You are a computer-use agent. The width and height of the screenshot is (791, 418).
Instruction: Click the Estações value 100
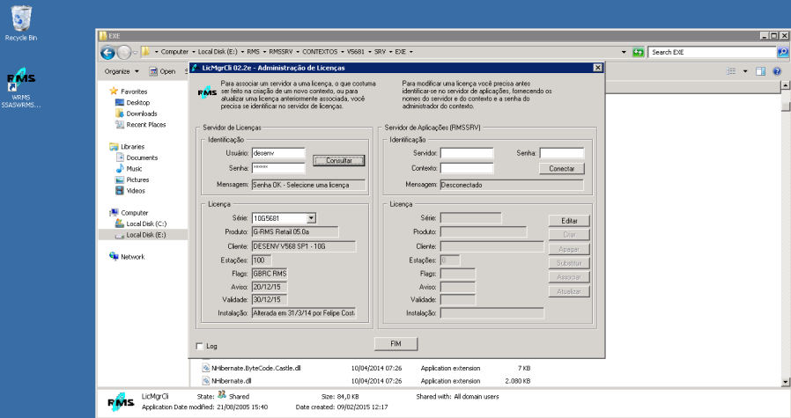click(262, 260)
